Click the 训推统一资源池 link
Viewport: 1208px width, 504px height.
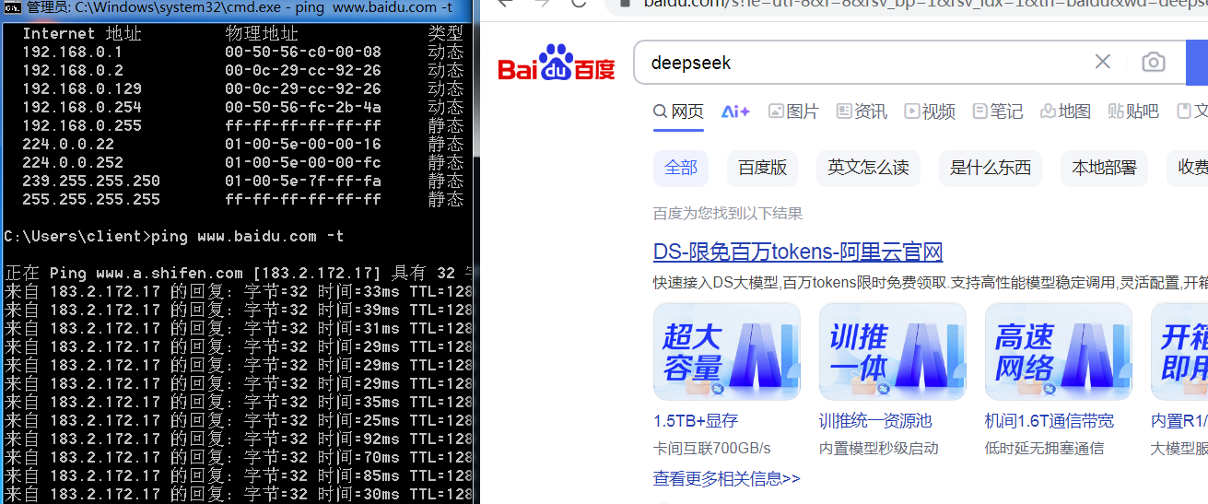coord(875,421)
